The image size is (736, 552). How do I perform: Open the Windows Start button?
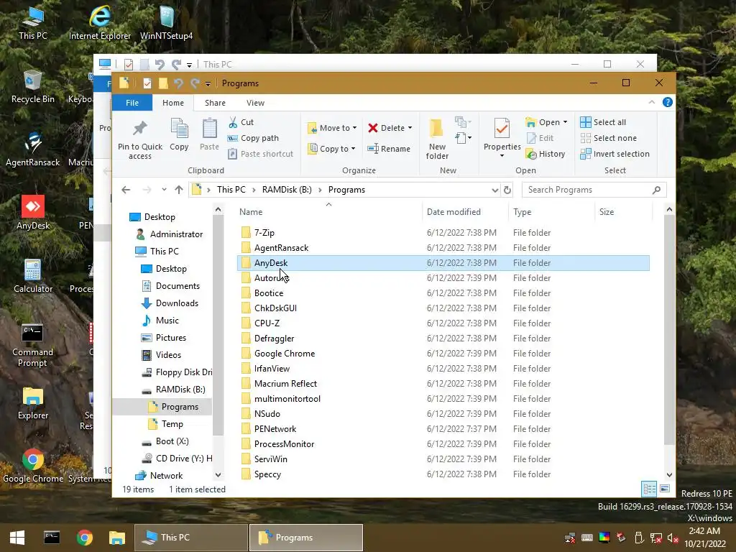point(17,538)
